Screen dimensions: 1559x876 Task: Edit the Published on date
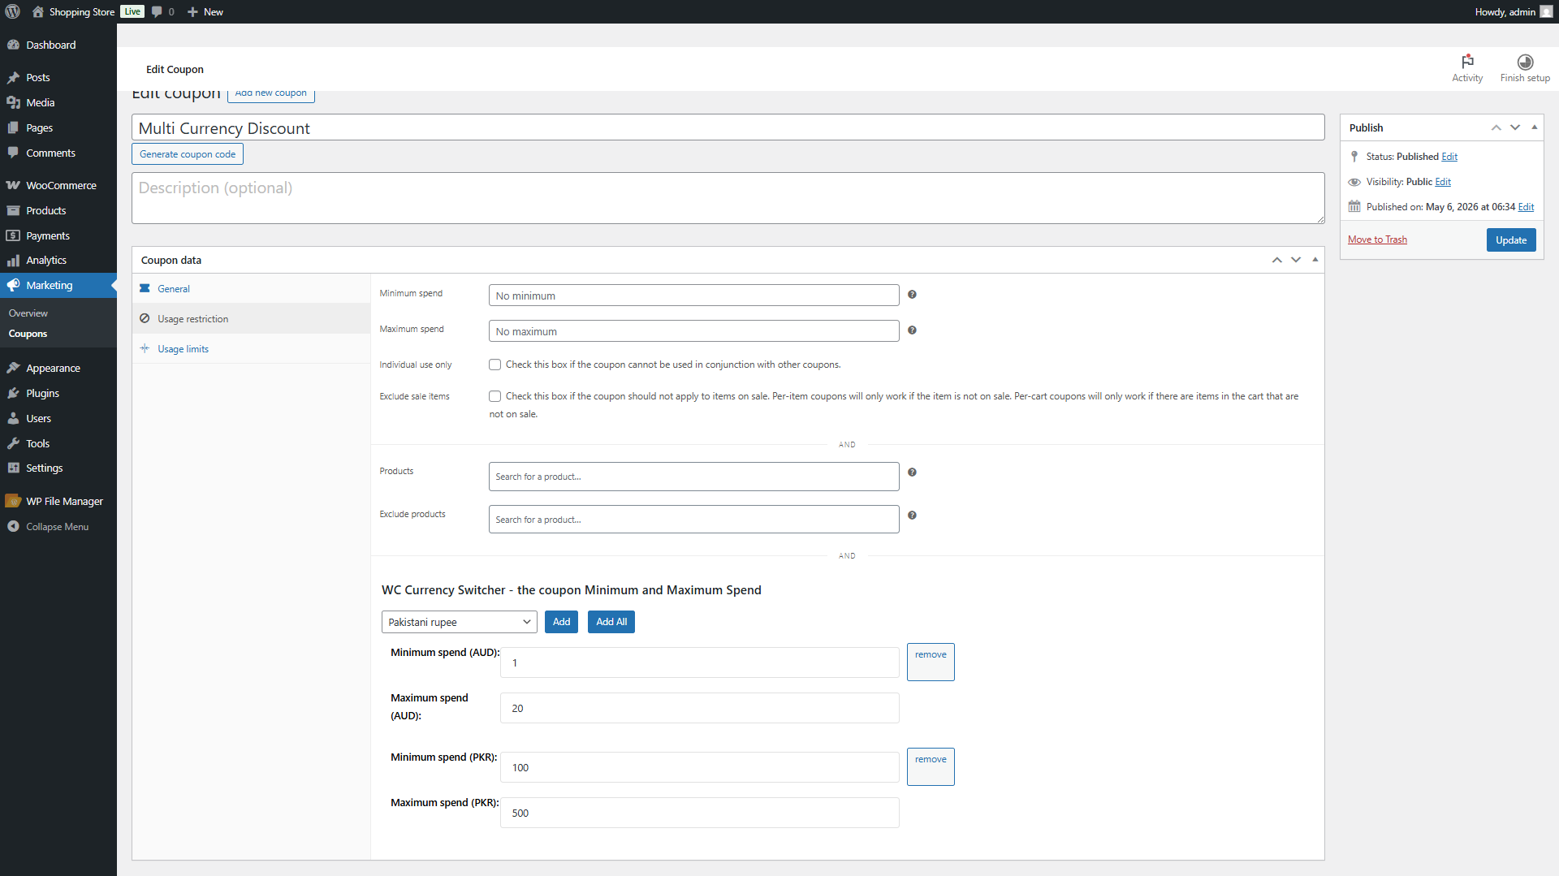(1527, 207)
